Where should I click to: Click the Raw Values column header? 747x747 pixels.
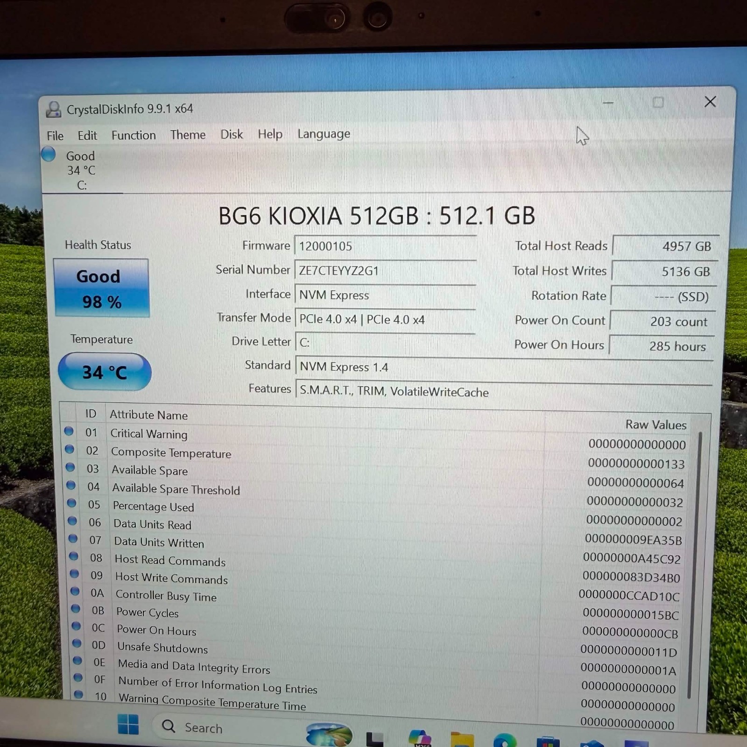pyautogui.click(x=656, y=424)
